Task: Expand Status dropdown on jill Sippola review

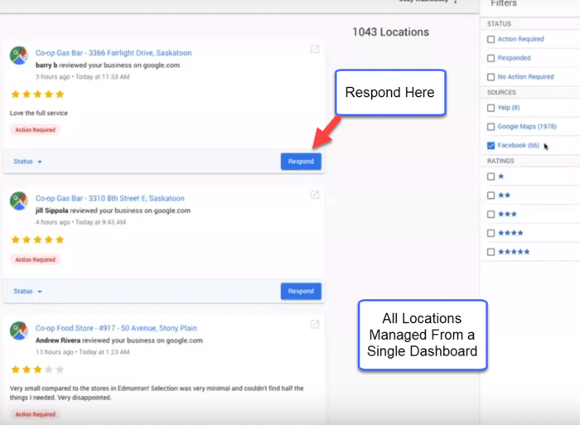Action: pyautogui.click(x=27, y=292)
